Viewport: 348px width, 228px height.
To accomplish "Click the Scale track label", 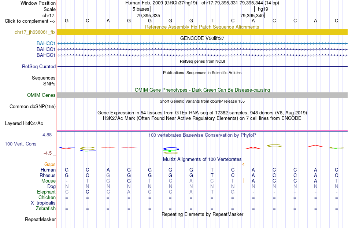I will [49, 9].
